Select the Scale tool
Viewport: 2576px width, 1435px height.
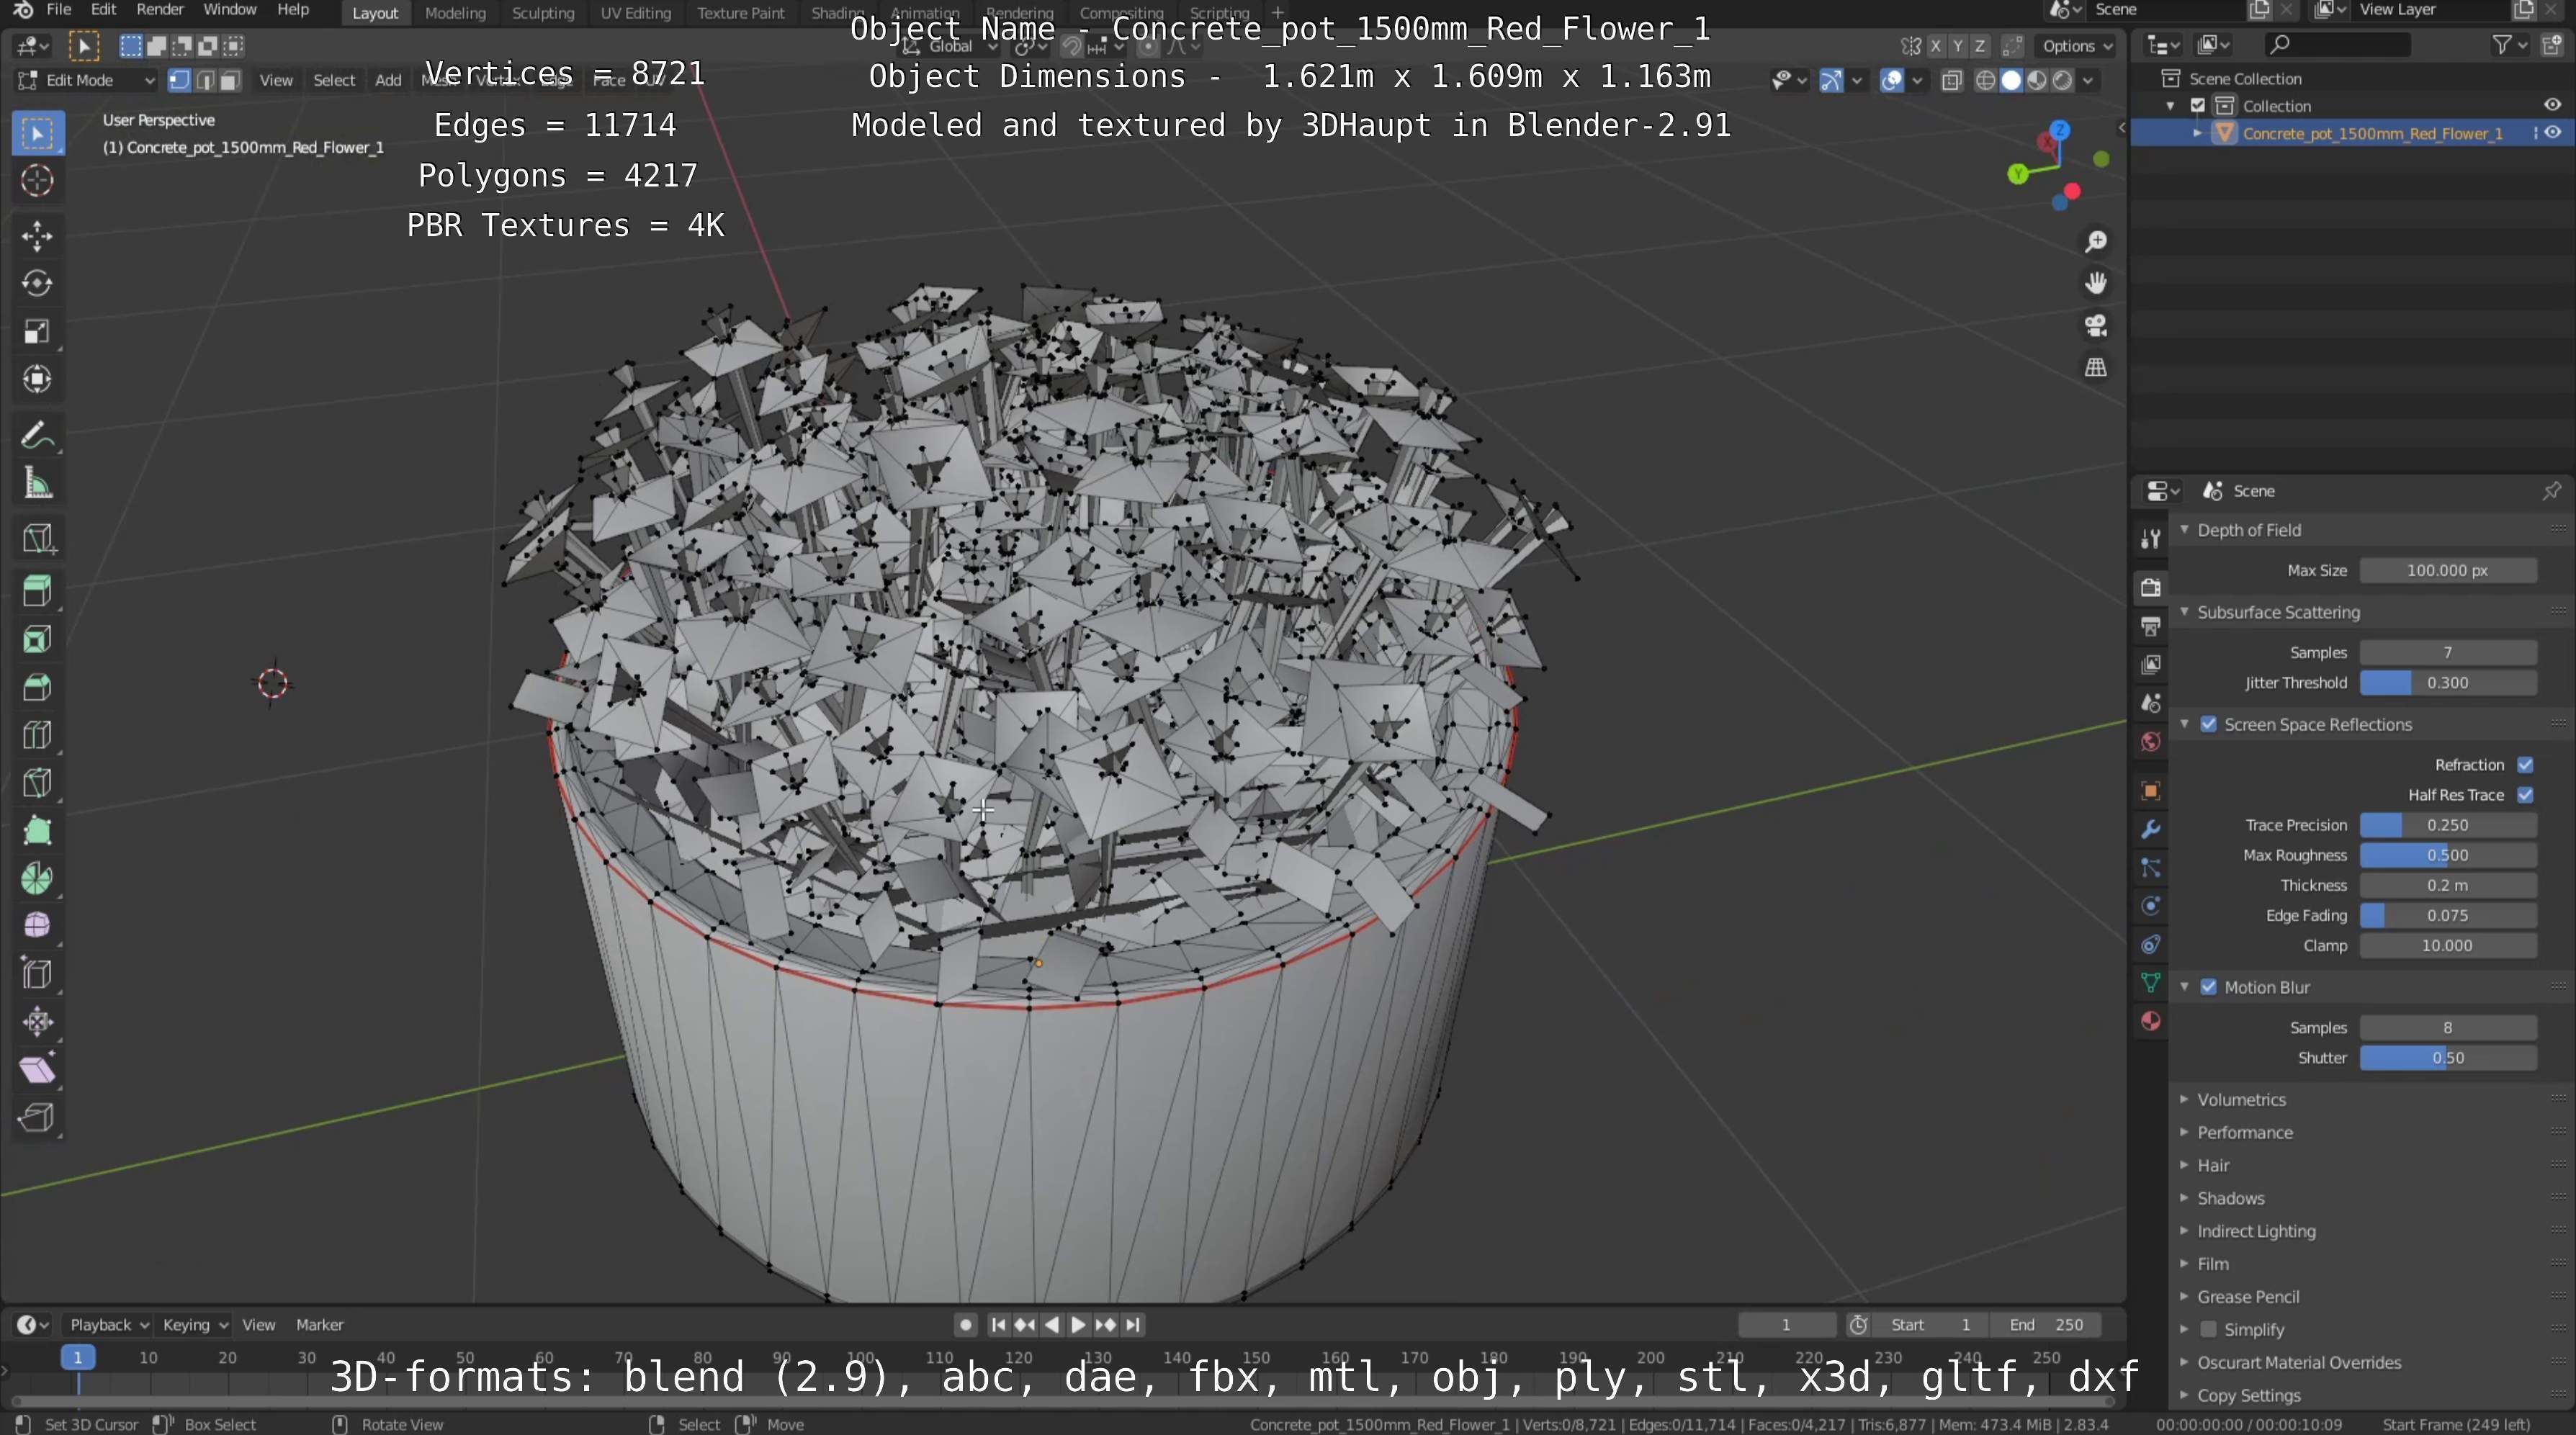pos(37,332)
